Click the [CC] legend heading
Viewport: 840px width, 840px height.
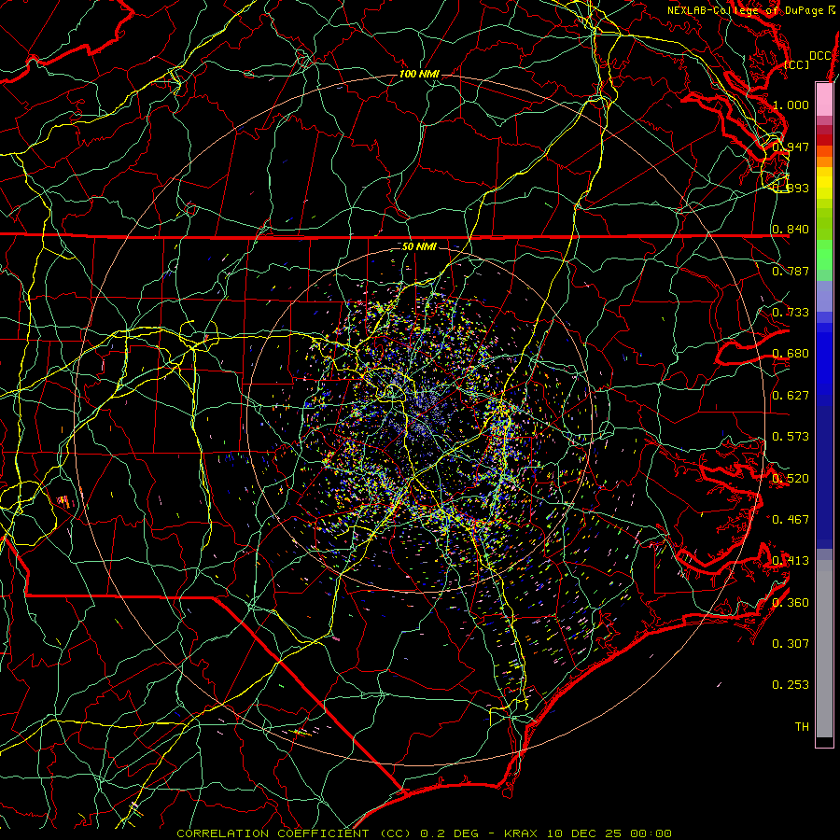797,64
